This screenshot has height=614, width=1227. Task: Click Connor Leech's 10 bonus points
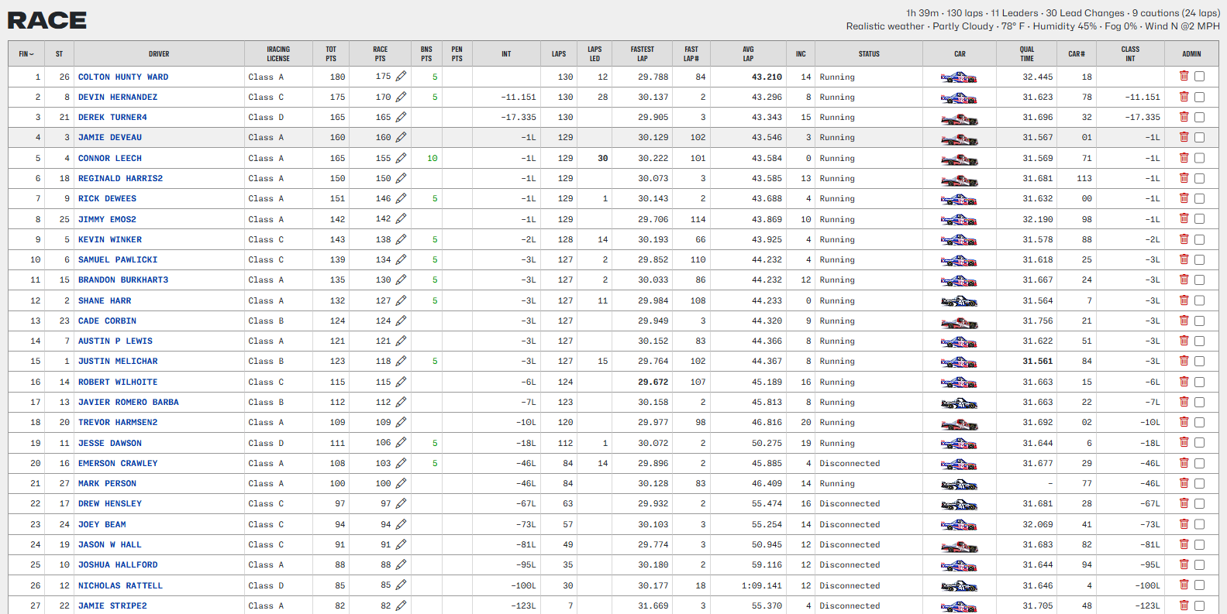point(433,158)
